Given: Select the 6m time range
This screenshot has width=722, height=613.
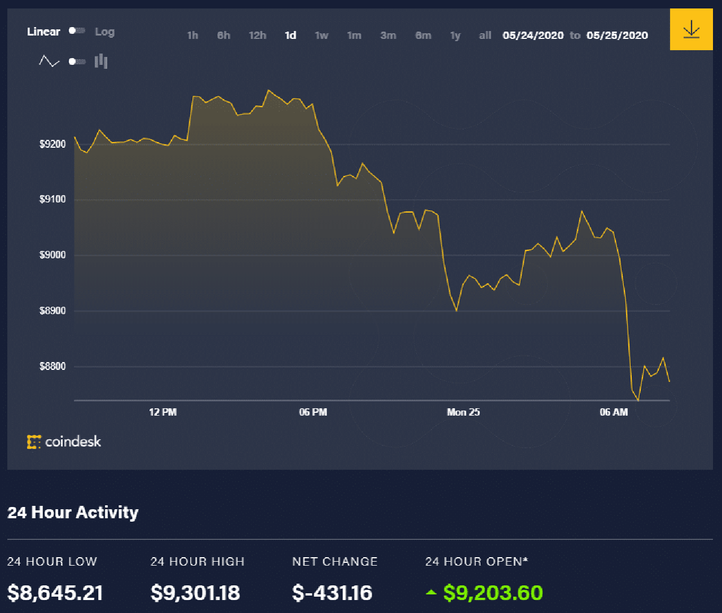Looking at the screenshot, I should tap(423, 36).
